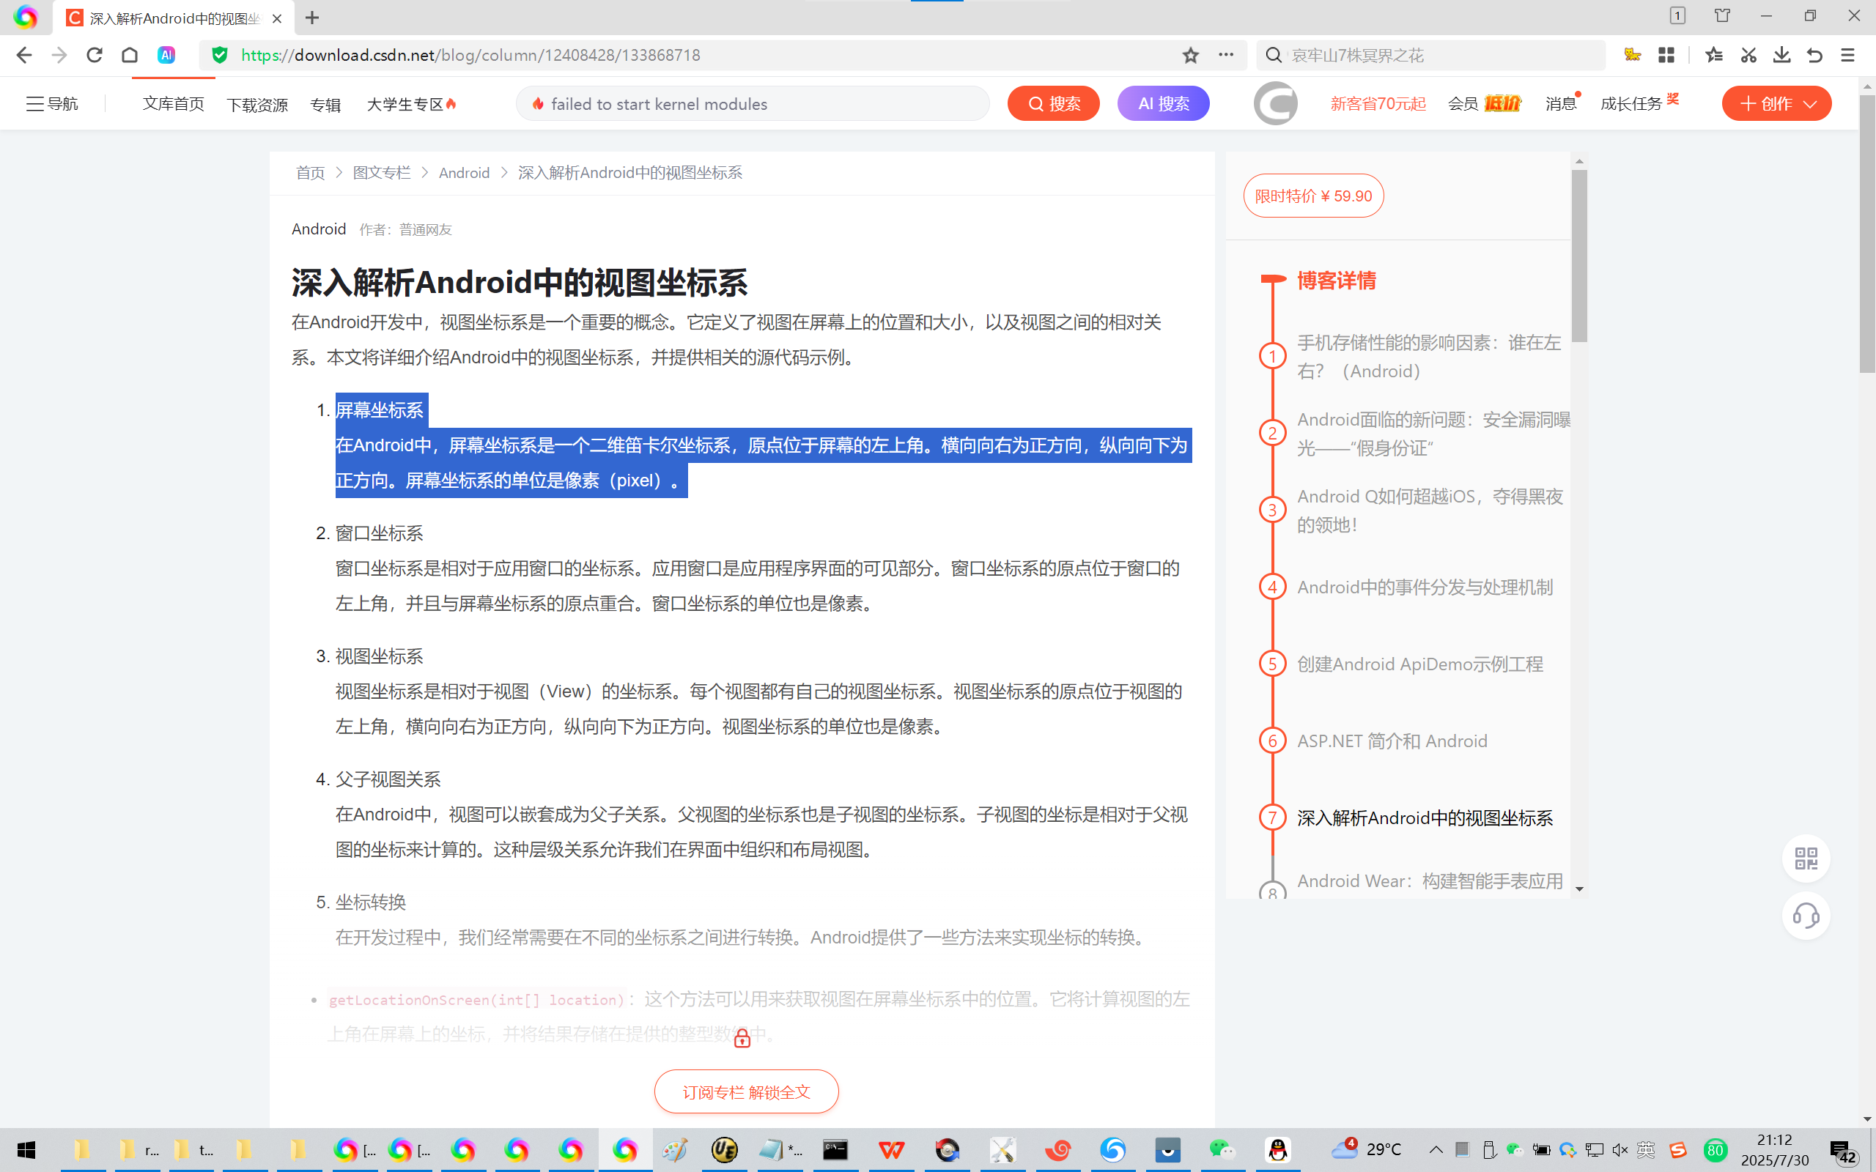Open WeChat from the taskbar
Viewport: 1876px width, 1172px height.
[1222, 1149]
